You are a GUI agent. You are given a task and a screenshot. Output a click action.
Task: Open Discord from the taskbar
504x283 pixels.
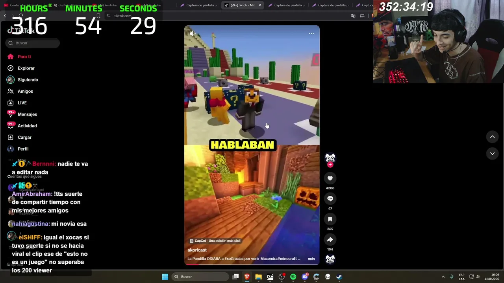305,277
